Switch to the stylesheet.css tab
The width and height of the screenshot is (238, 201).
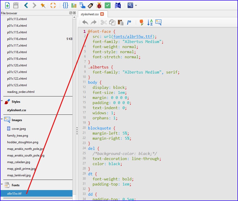click(90, 14)
